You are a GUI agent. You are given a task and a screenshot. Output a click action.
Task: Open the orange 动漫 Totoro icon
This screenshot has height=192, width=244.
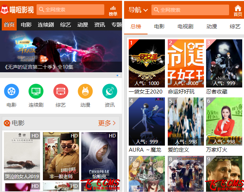85,91
